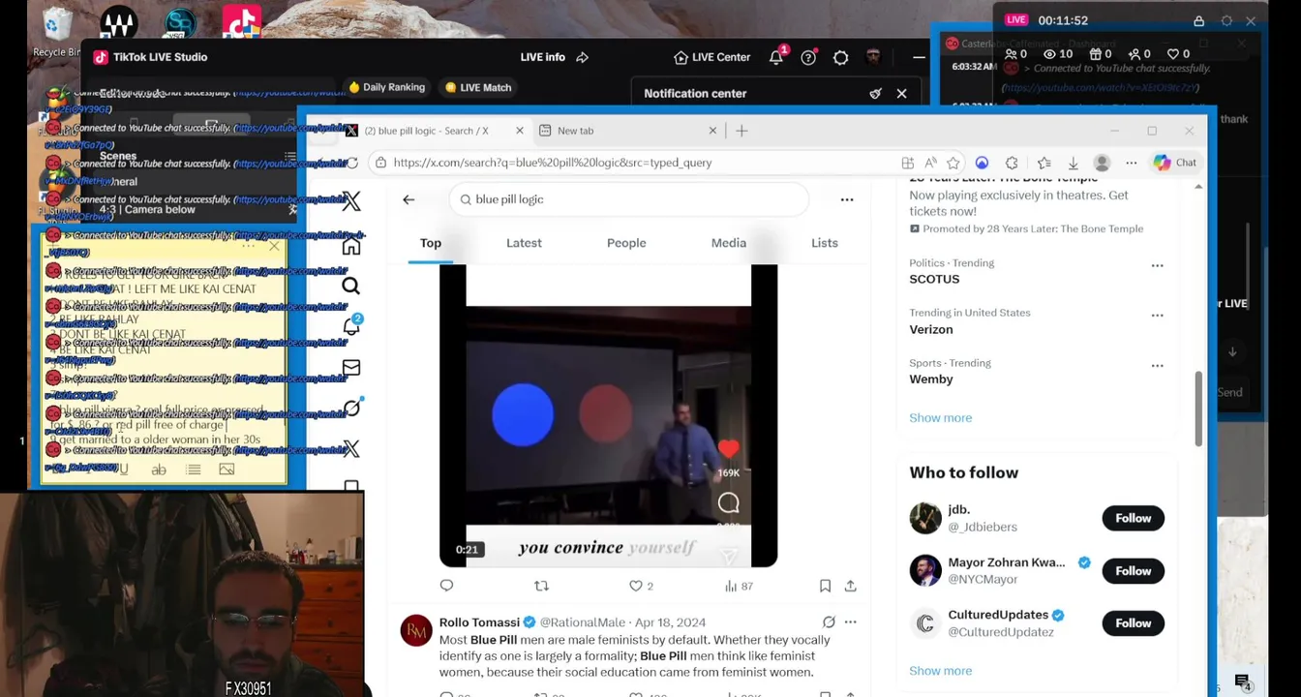
Task: Reply to the video post
Action: (x=446, y=586)
